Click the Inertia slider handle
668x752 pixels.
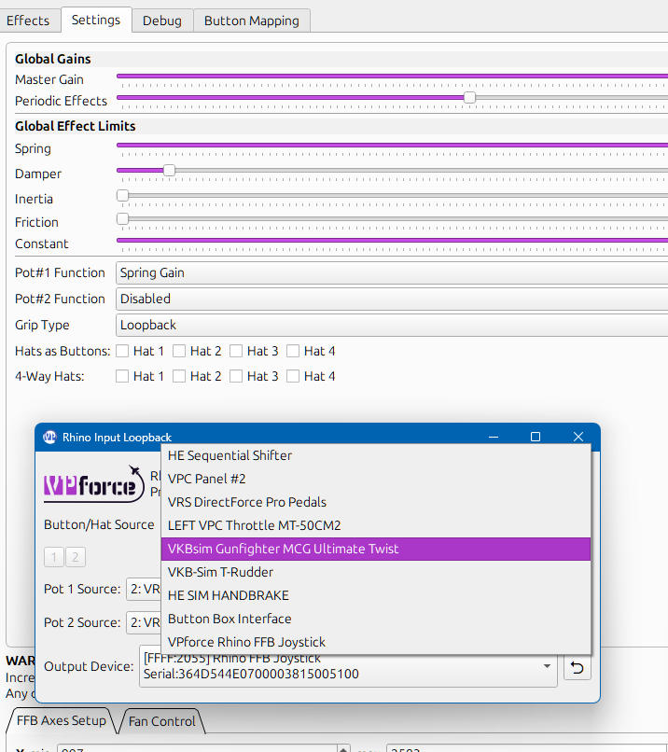tap(123, 195)
